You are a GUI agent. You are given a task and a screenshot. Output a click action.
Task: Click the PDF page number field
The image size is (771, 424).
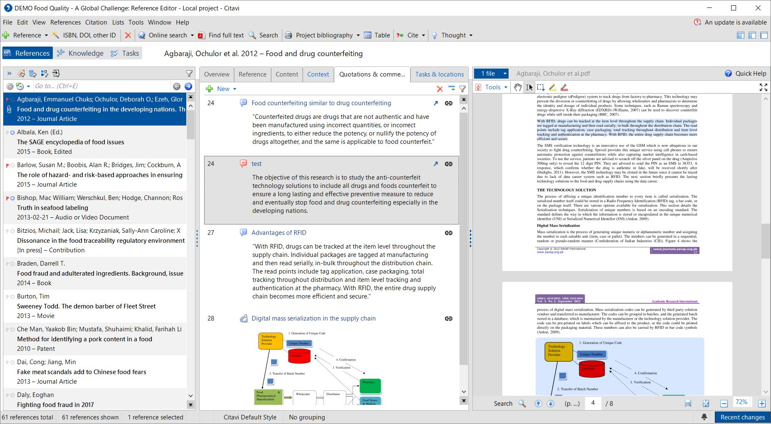point(593,403)
